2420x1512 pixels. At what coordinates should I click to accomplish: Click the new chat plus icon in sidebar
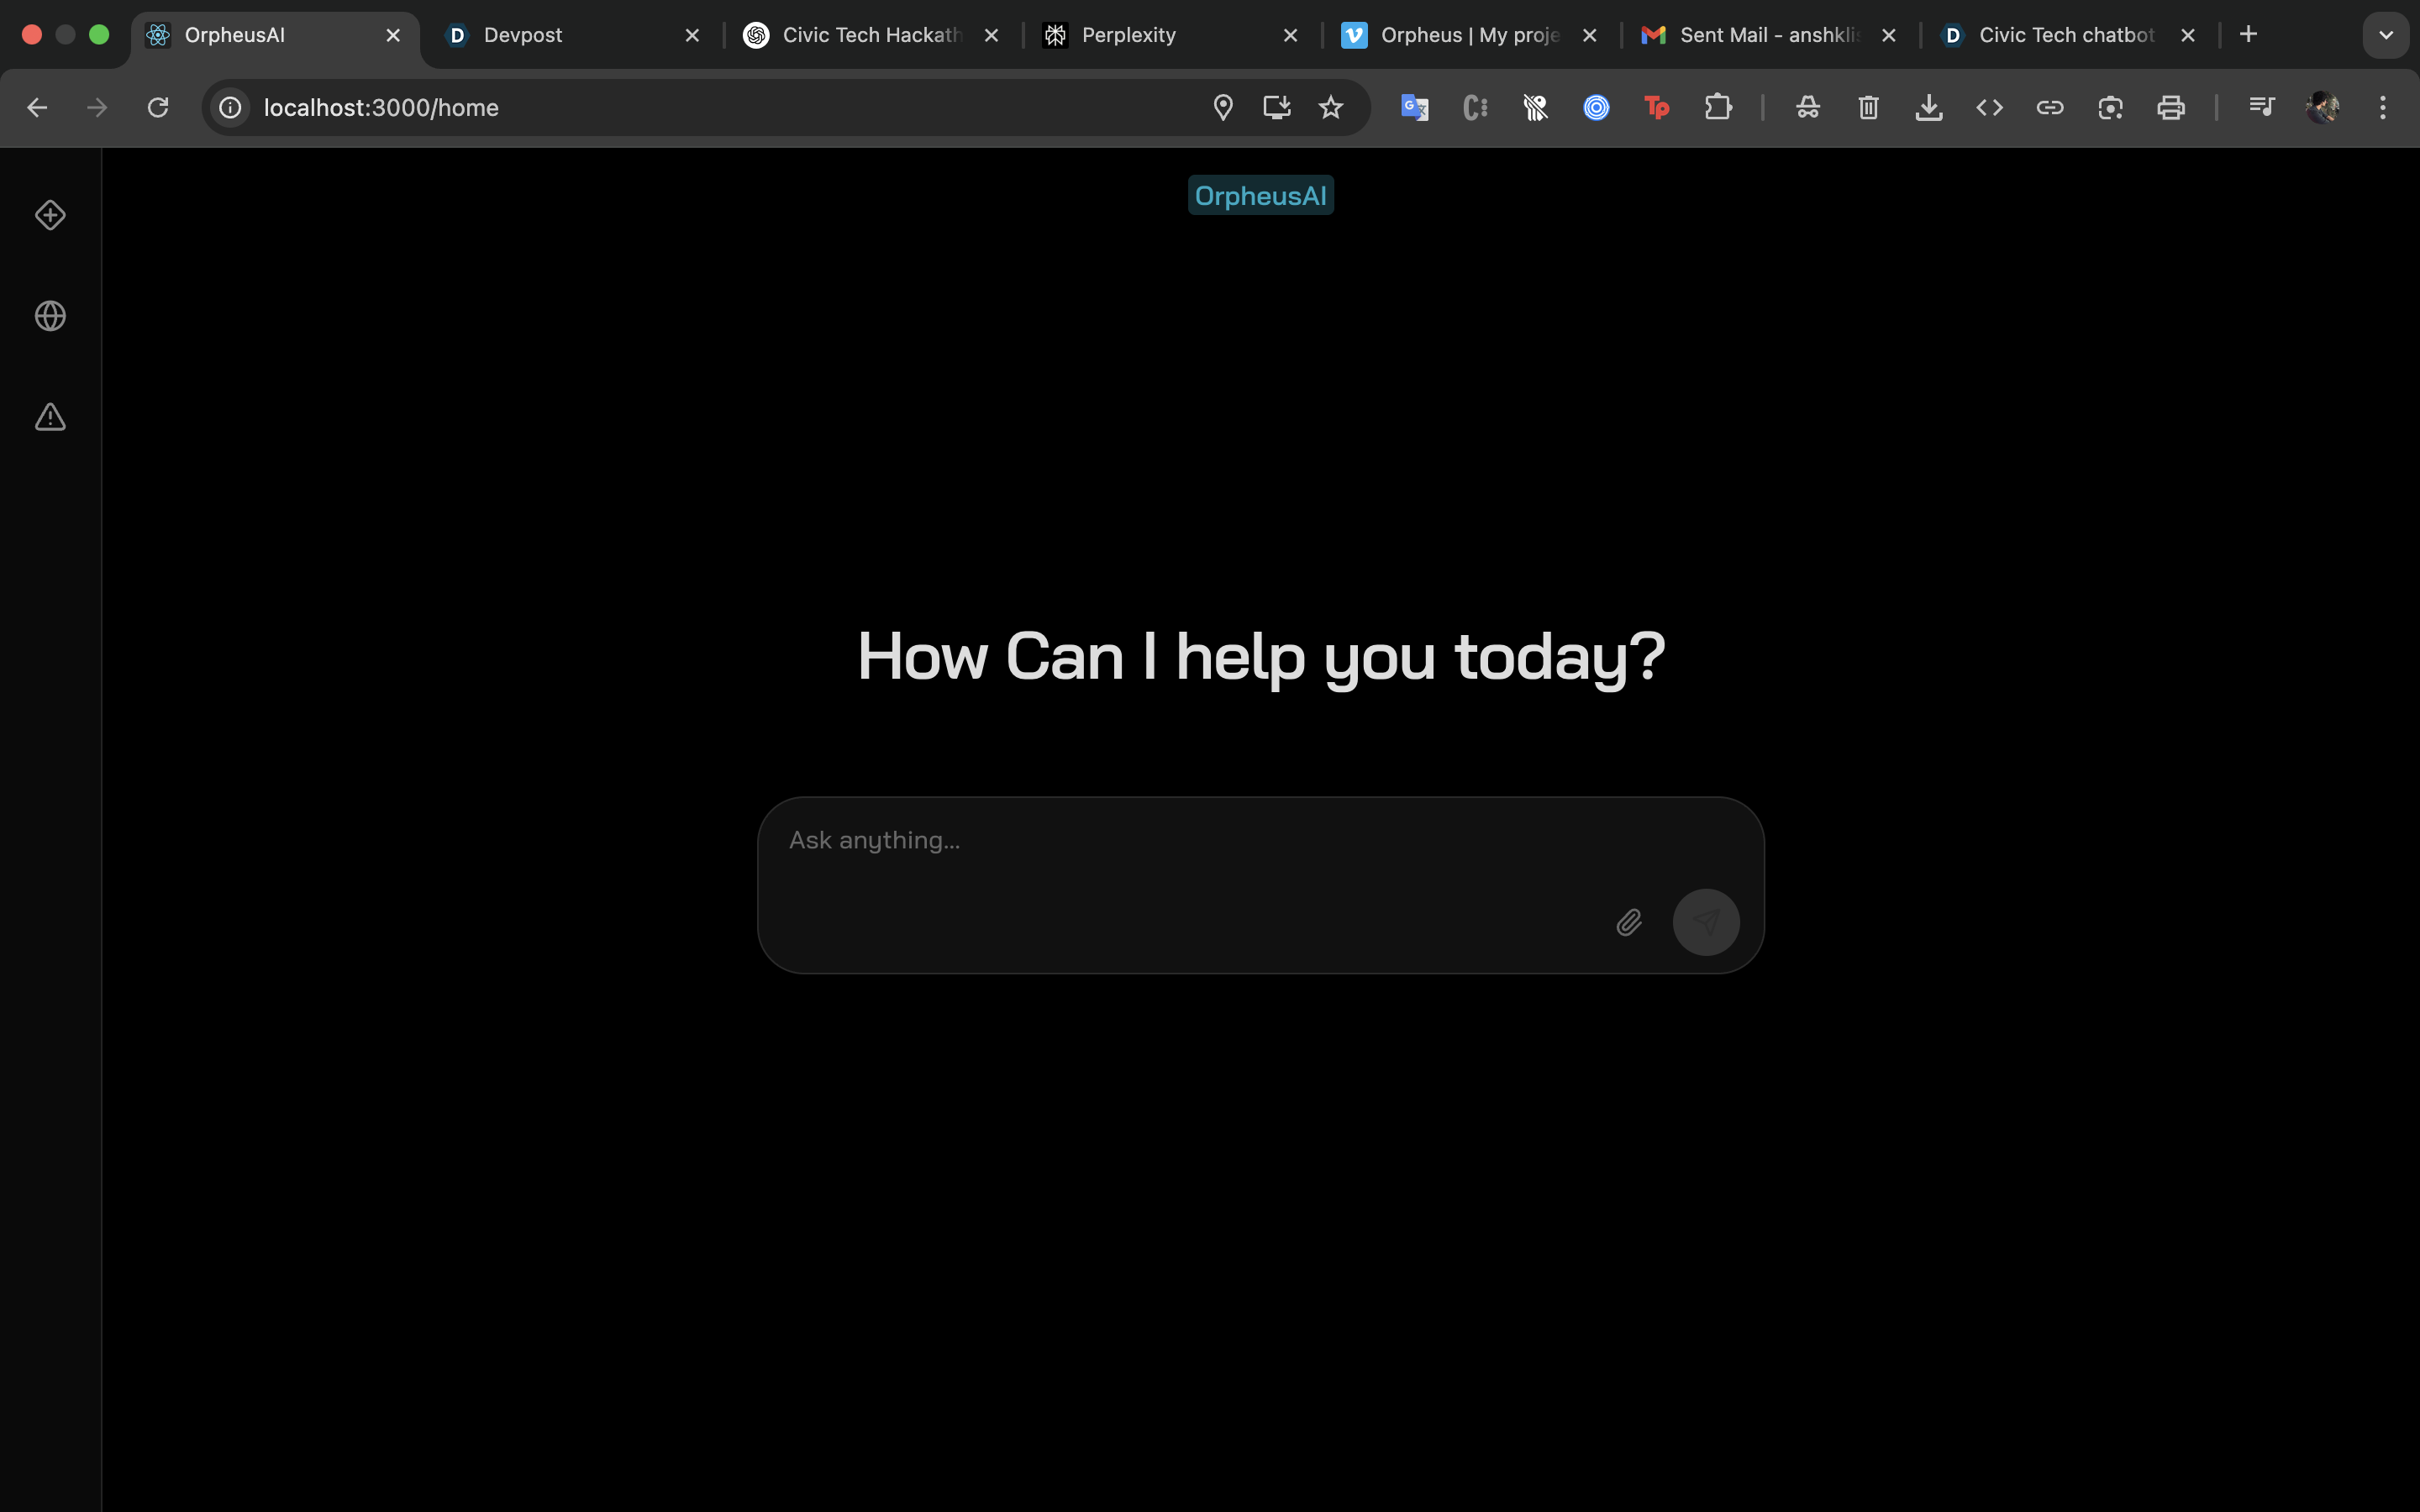50,215
